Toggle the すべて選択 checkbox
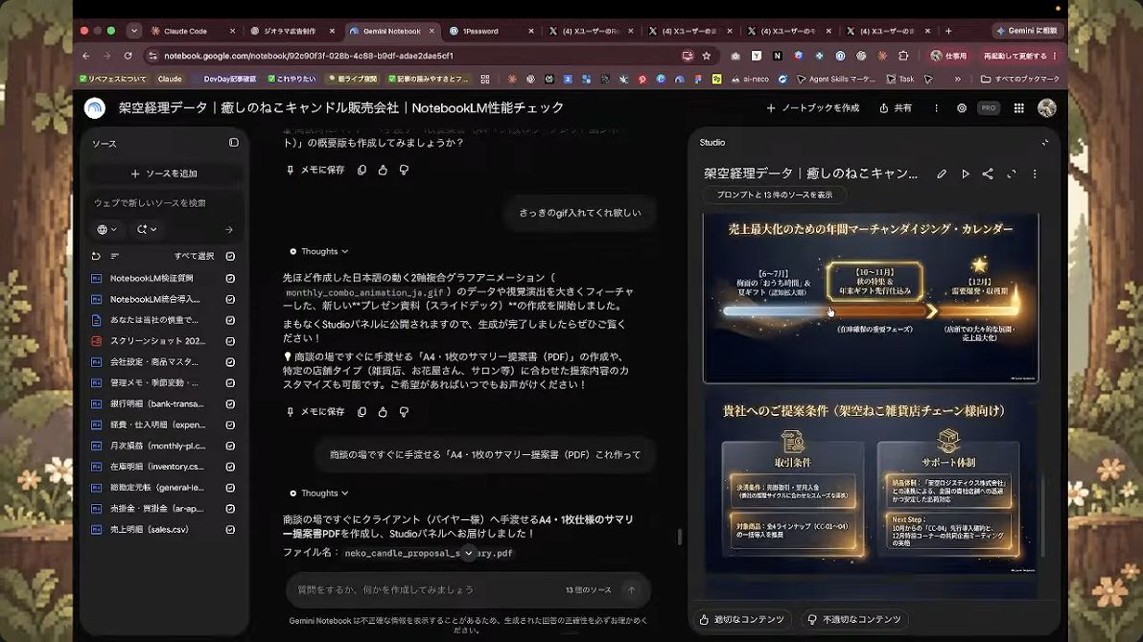 (230, 256)
